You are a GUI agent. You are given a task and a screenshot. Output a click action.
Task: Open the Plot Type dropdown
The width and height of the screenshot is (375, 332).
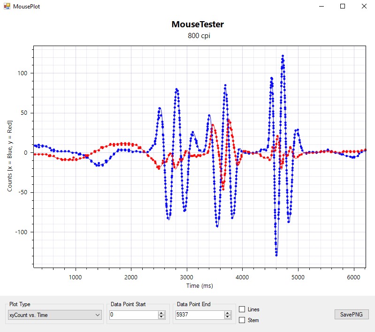tap(55, 315)
